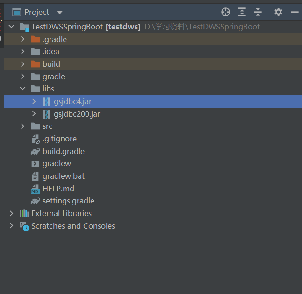This screenshot has height=294, width=302.
Task: Open the Project view dropdown arrow
Action: (x=59, y=13)
